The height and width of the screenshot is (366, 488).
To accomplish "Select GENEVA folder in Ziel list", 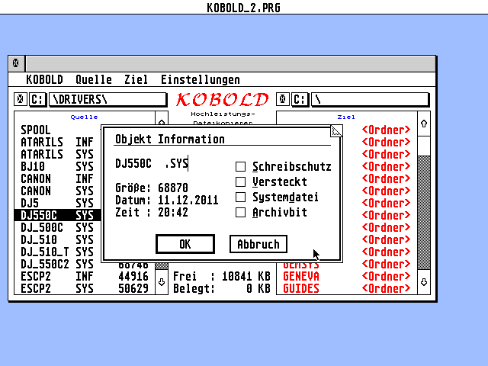I will [x=347, y=276].
